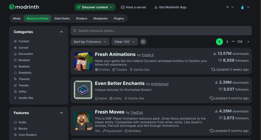Switch to the Shaders tab
The width and height of the screenshot is (261, 140).
pos(81,19)
